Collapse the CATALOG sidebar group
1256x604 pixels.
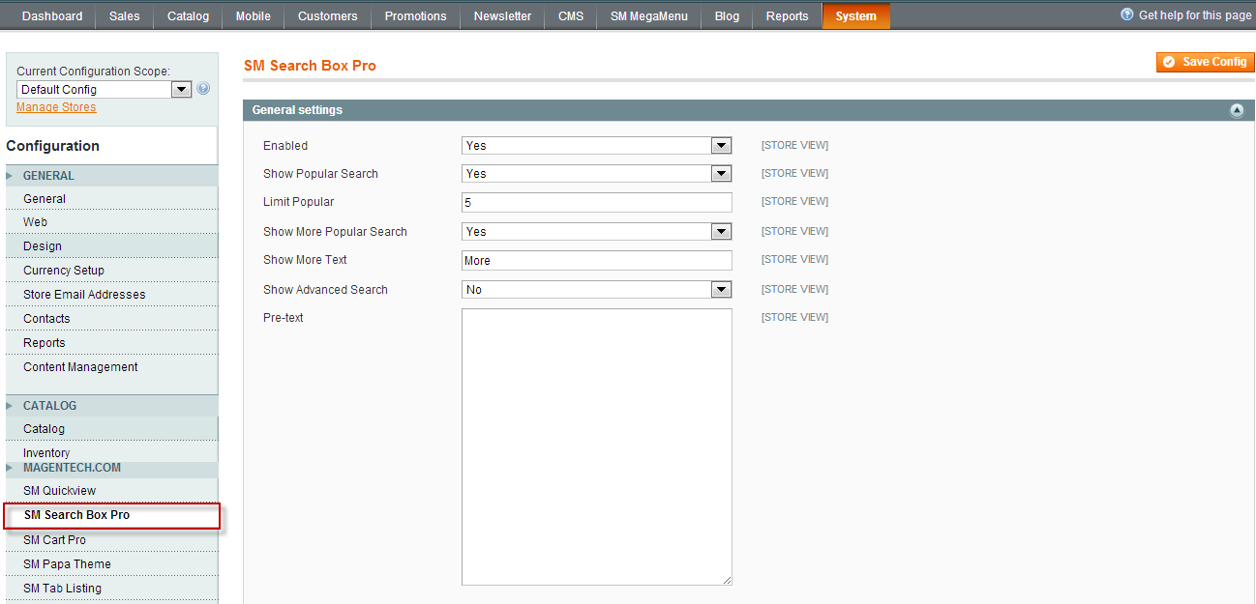click(x=111, y=406)
